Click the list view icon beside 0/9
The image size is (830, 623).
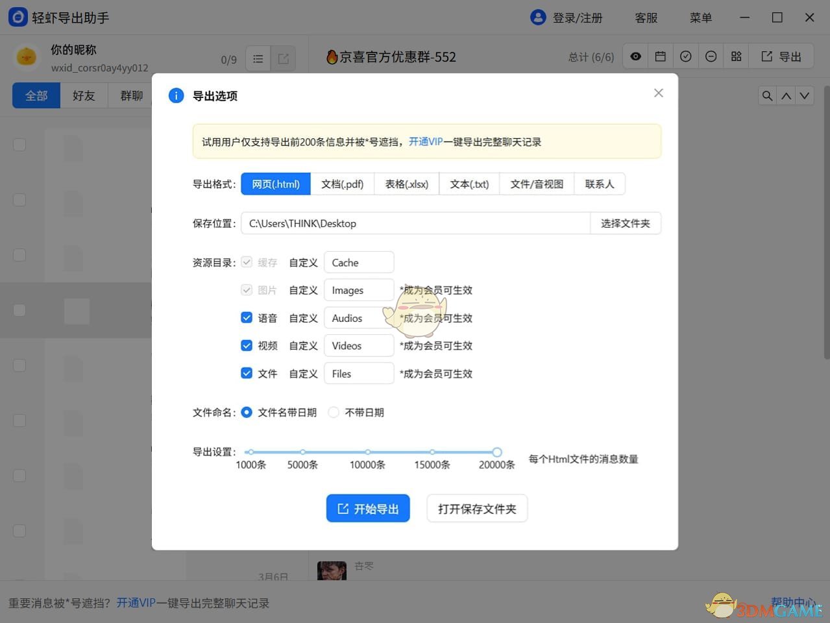[x=258, y=58]
